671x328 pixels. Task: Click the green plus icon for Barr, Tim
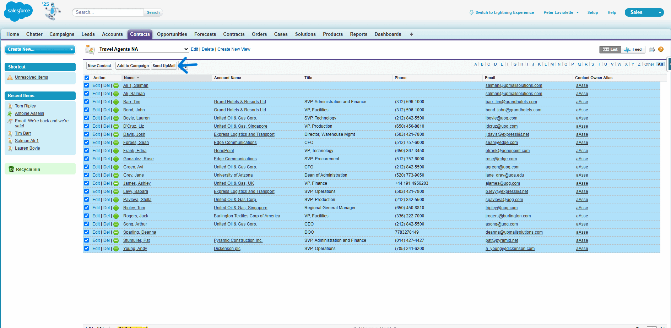point(116,102)
